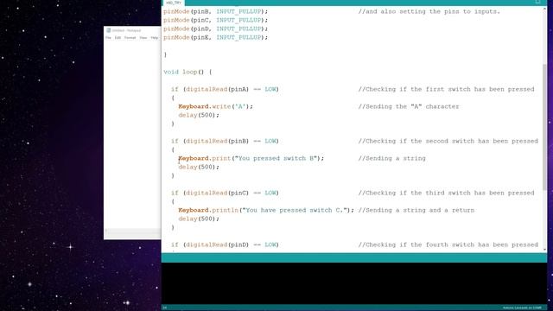Click the 'void loop() {' line
Image resolution: width=553 pixels, height=311 pixels.
click(x=188, y=72)
